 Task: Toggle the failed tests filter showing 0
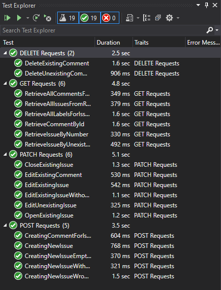click(x=110, y=18)
